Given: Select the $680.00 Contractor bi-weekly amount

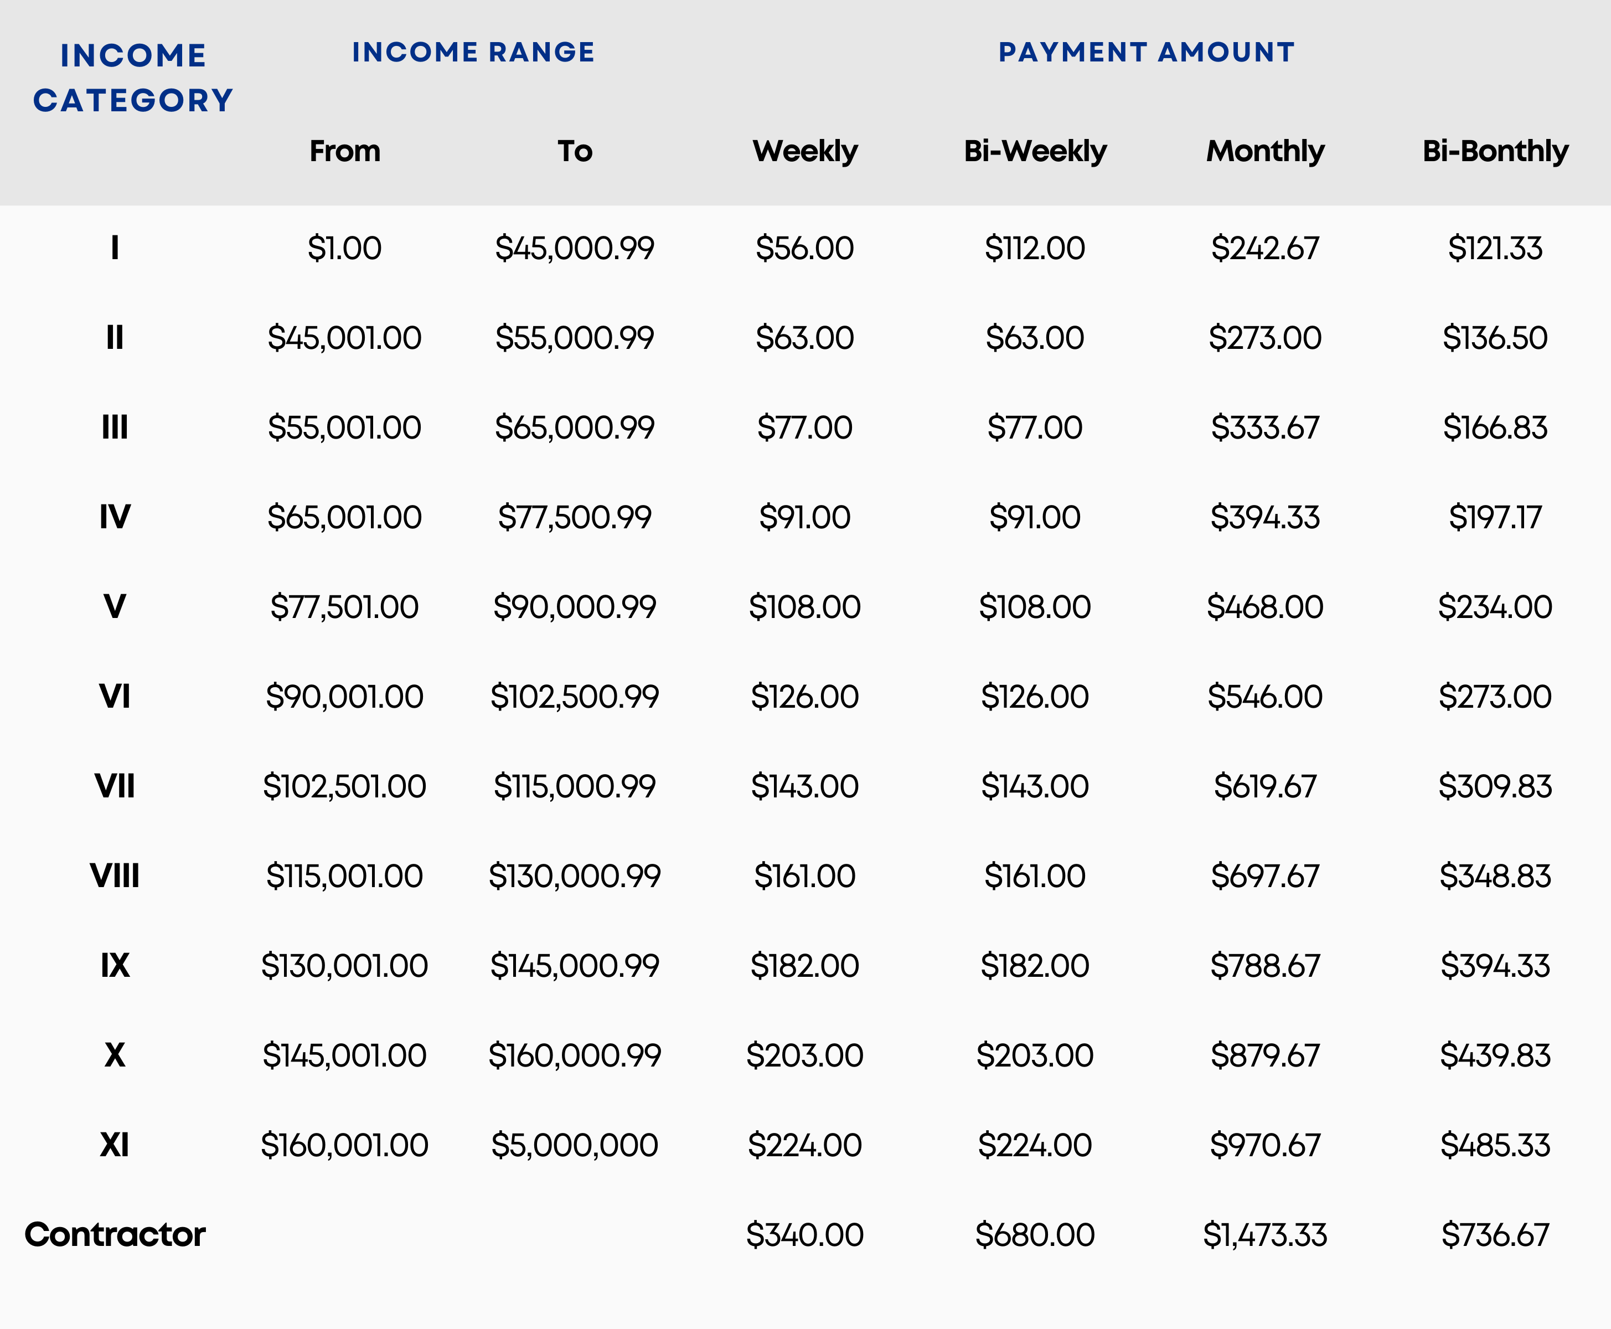Looking at the screenshot, I should point(1035,1234).
